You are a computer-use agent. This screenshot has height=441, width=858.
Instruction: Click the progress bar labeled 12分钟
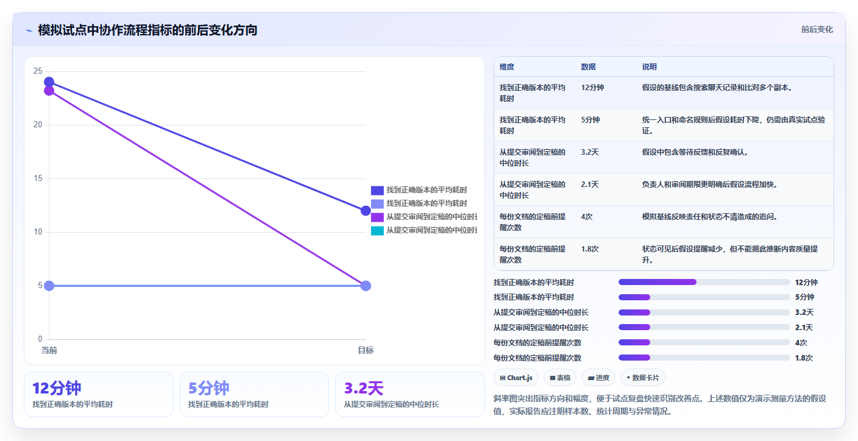(x=704, y=282)
